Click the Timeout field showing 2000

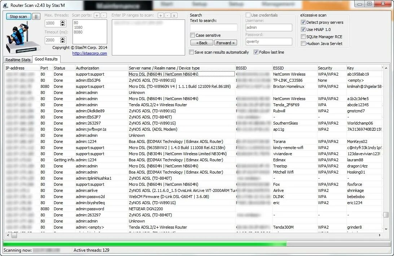(x=53, y=40)
